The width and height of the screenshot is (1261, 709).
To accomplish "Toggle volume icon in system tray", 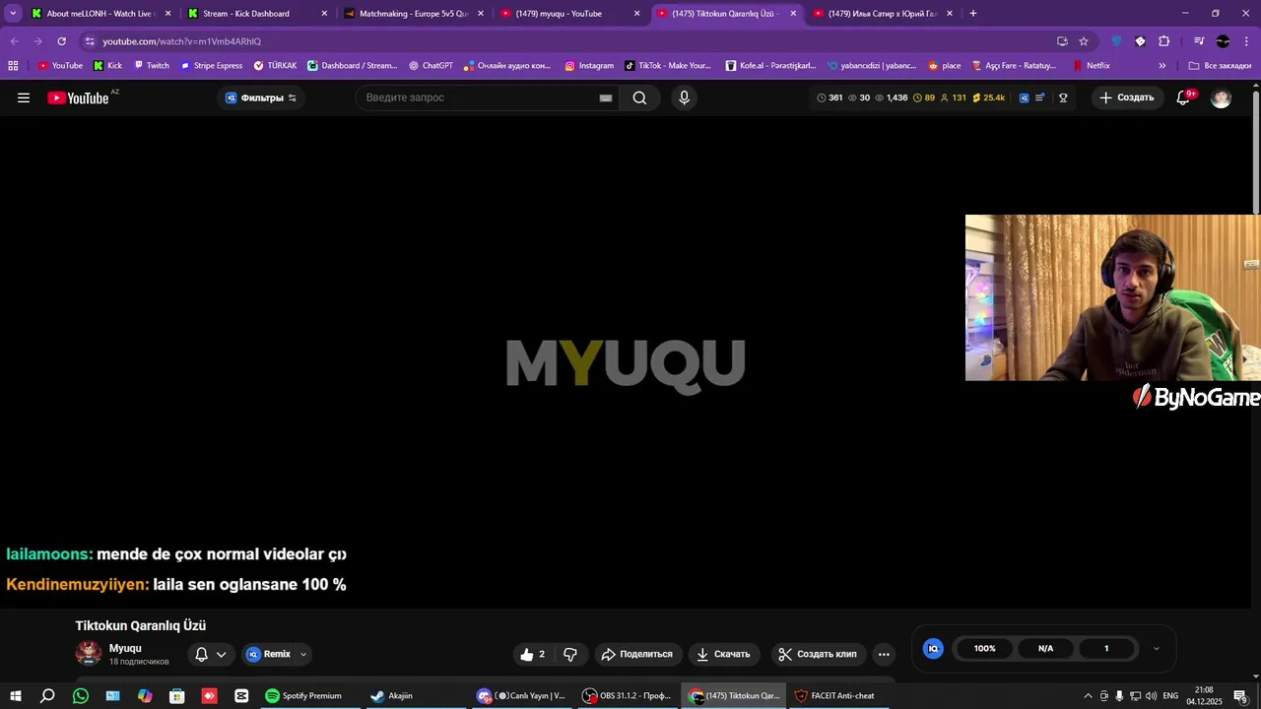I will click(x=1151, y=696).
